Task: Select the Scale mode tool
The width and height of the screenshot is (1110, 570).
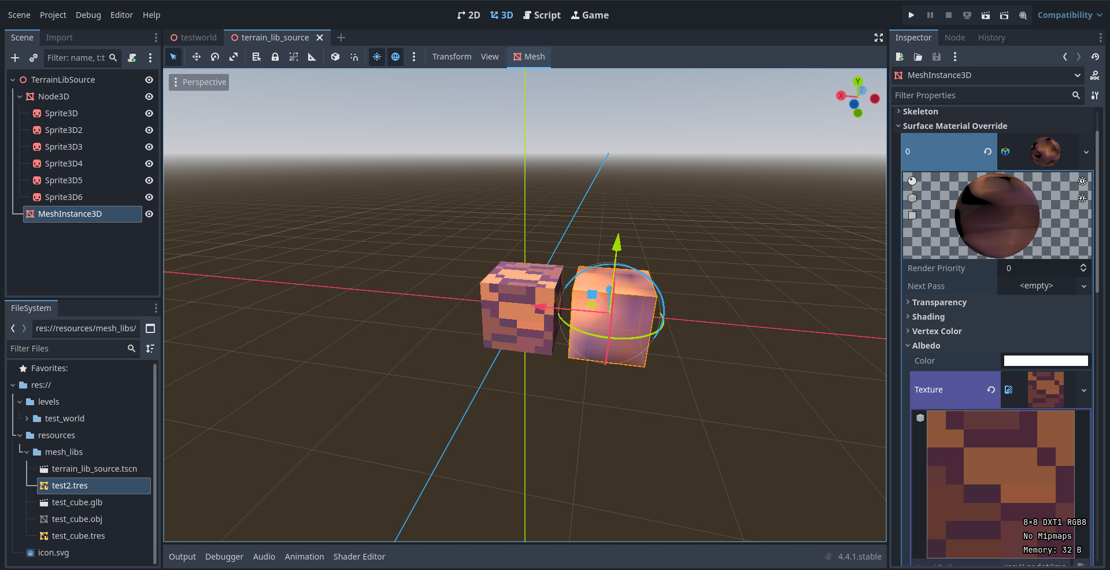Action: pos(234,57)
